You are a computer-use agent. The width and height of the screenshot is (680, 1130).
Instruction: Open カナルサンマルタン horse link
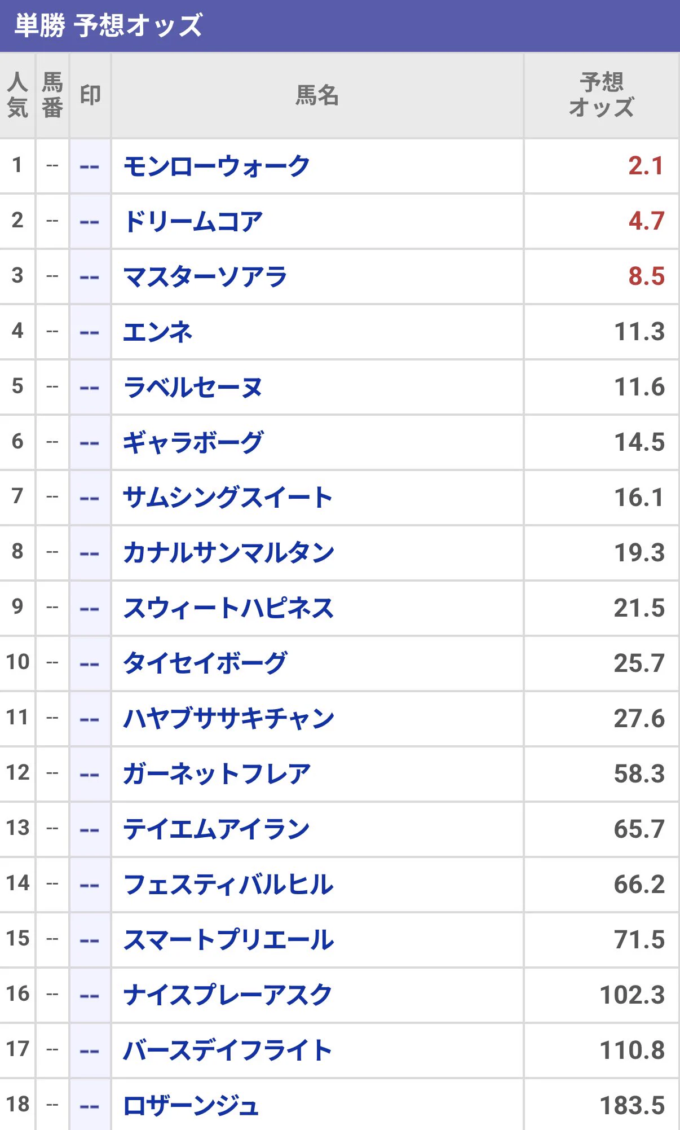[x=228, y=553]
